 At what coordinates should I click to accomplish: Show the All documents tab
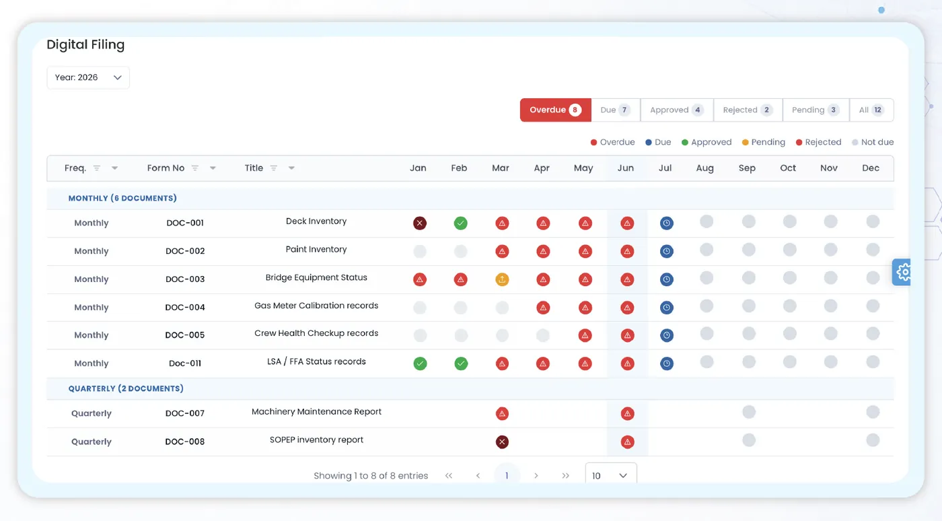872,110
